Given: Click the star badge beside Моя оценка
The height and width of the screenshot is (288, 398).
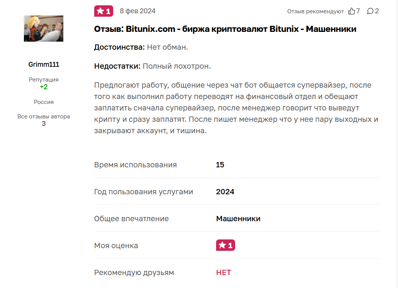Looking at the screenshot, I should click(226, 246).
